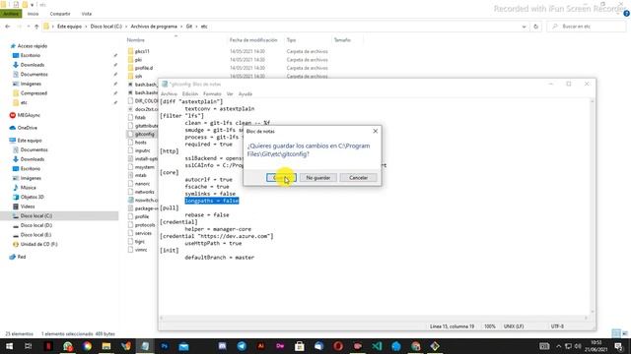Screen dimensions: 631x354
Task: Select the profile.d folder
Action: tap(144, 68)
